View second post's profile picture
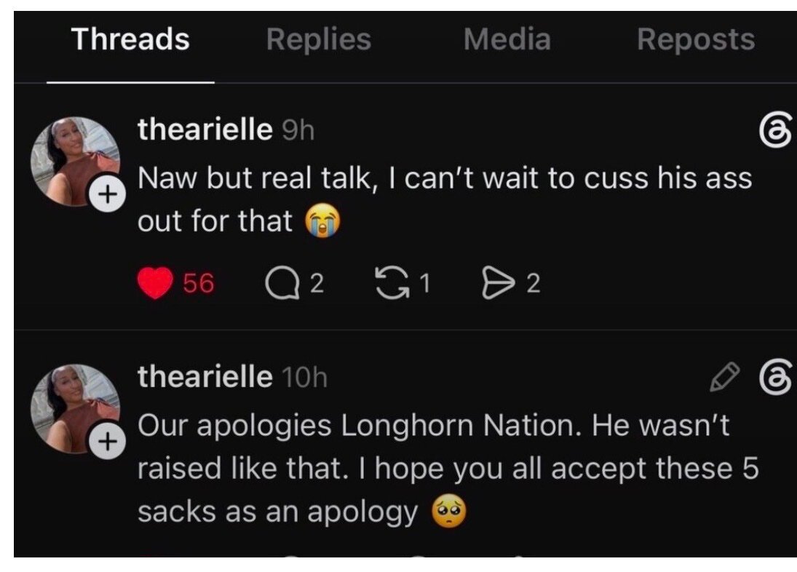This screenshot has width=797, height=572. point(75,408)
